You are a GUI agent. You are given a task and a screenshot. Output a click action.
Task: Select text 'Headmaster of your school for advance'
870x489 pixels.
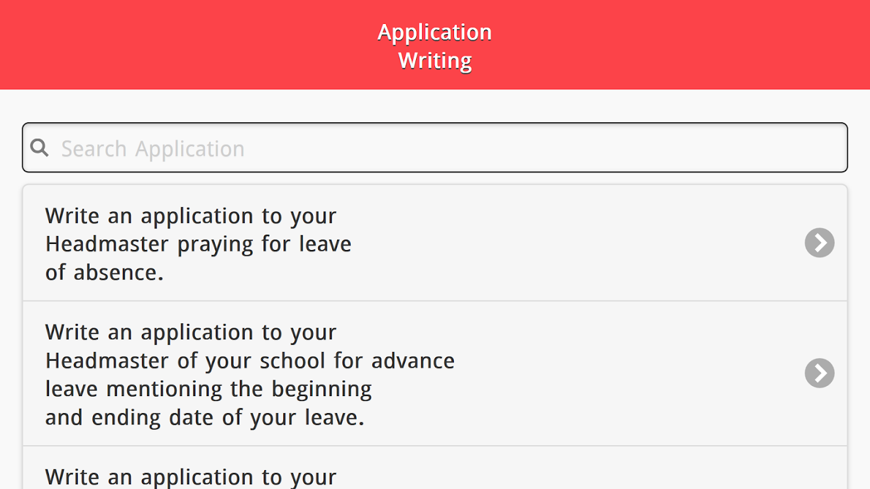(x=250, y=361)
